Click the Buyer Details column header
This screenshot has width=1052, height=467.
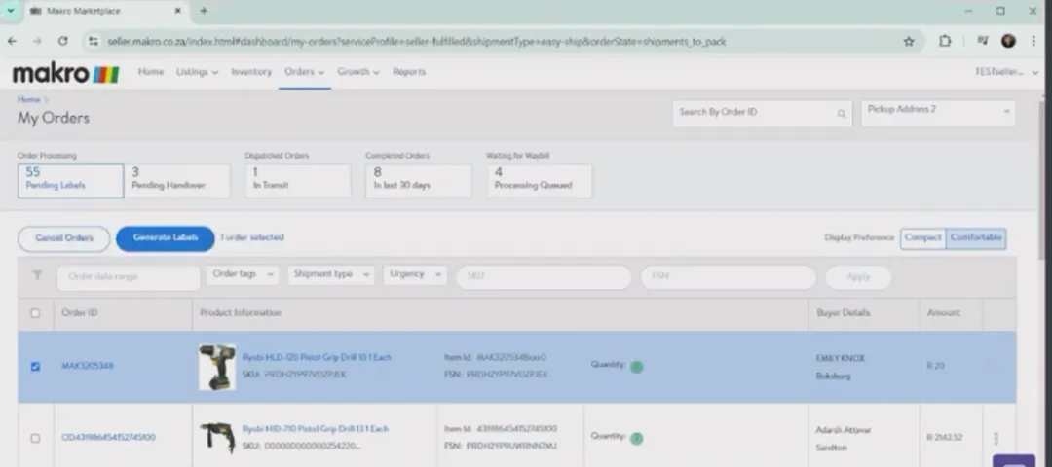tap(843, 313)
